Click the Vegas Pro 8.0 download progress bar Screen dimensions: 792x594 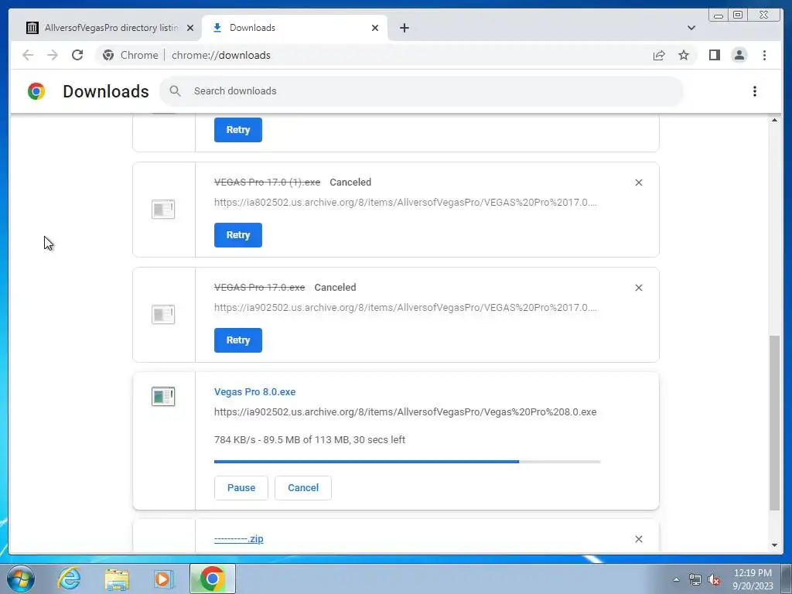tap(407, 462)
